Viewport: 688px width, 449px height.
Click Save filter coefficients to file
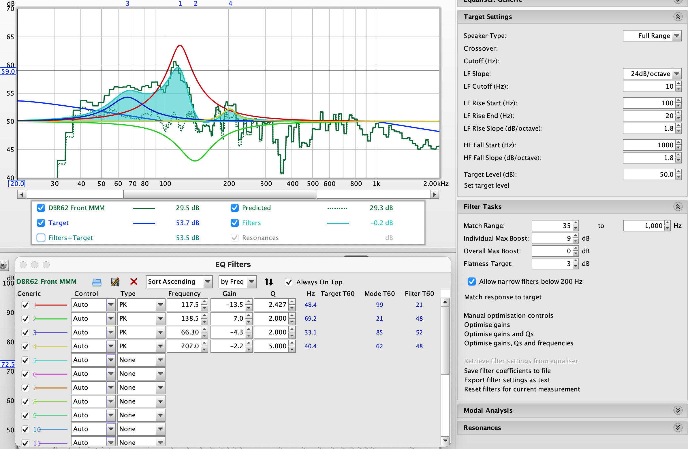507,371
